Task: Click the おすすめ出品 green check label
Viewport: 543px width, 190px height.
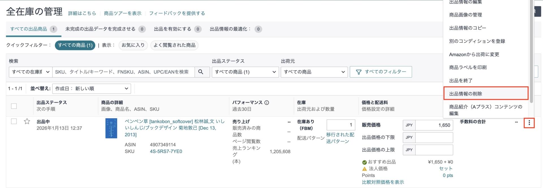Action: tap(379, 162)
